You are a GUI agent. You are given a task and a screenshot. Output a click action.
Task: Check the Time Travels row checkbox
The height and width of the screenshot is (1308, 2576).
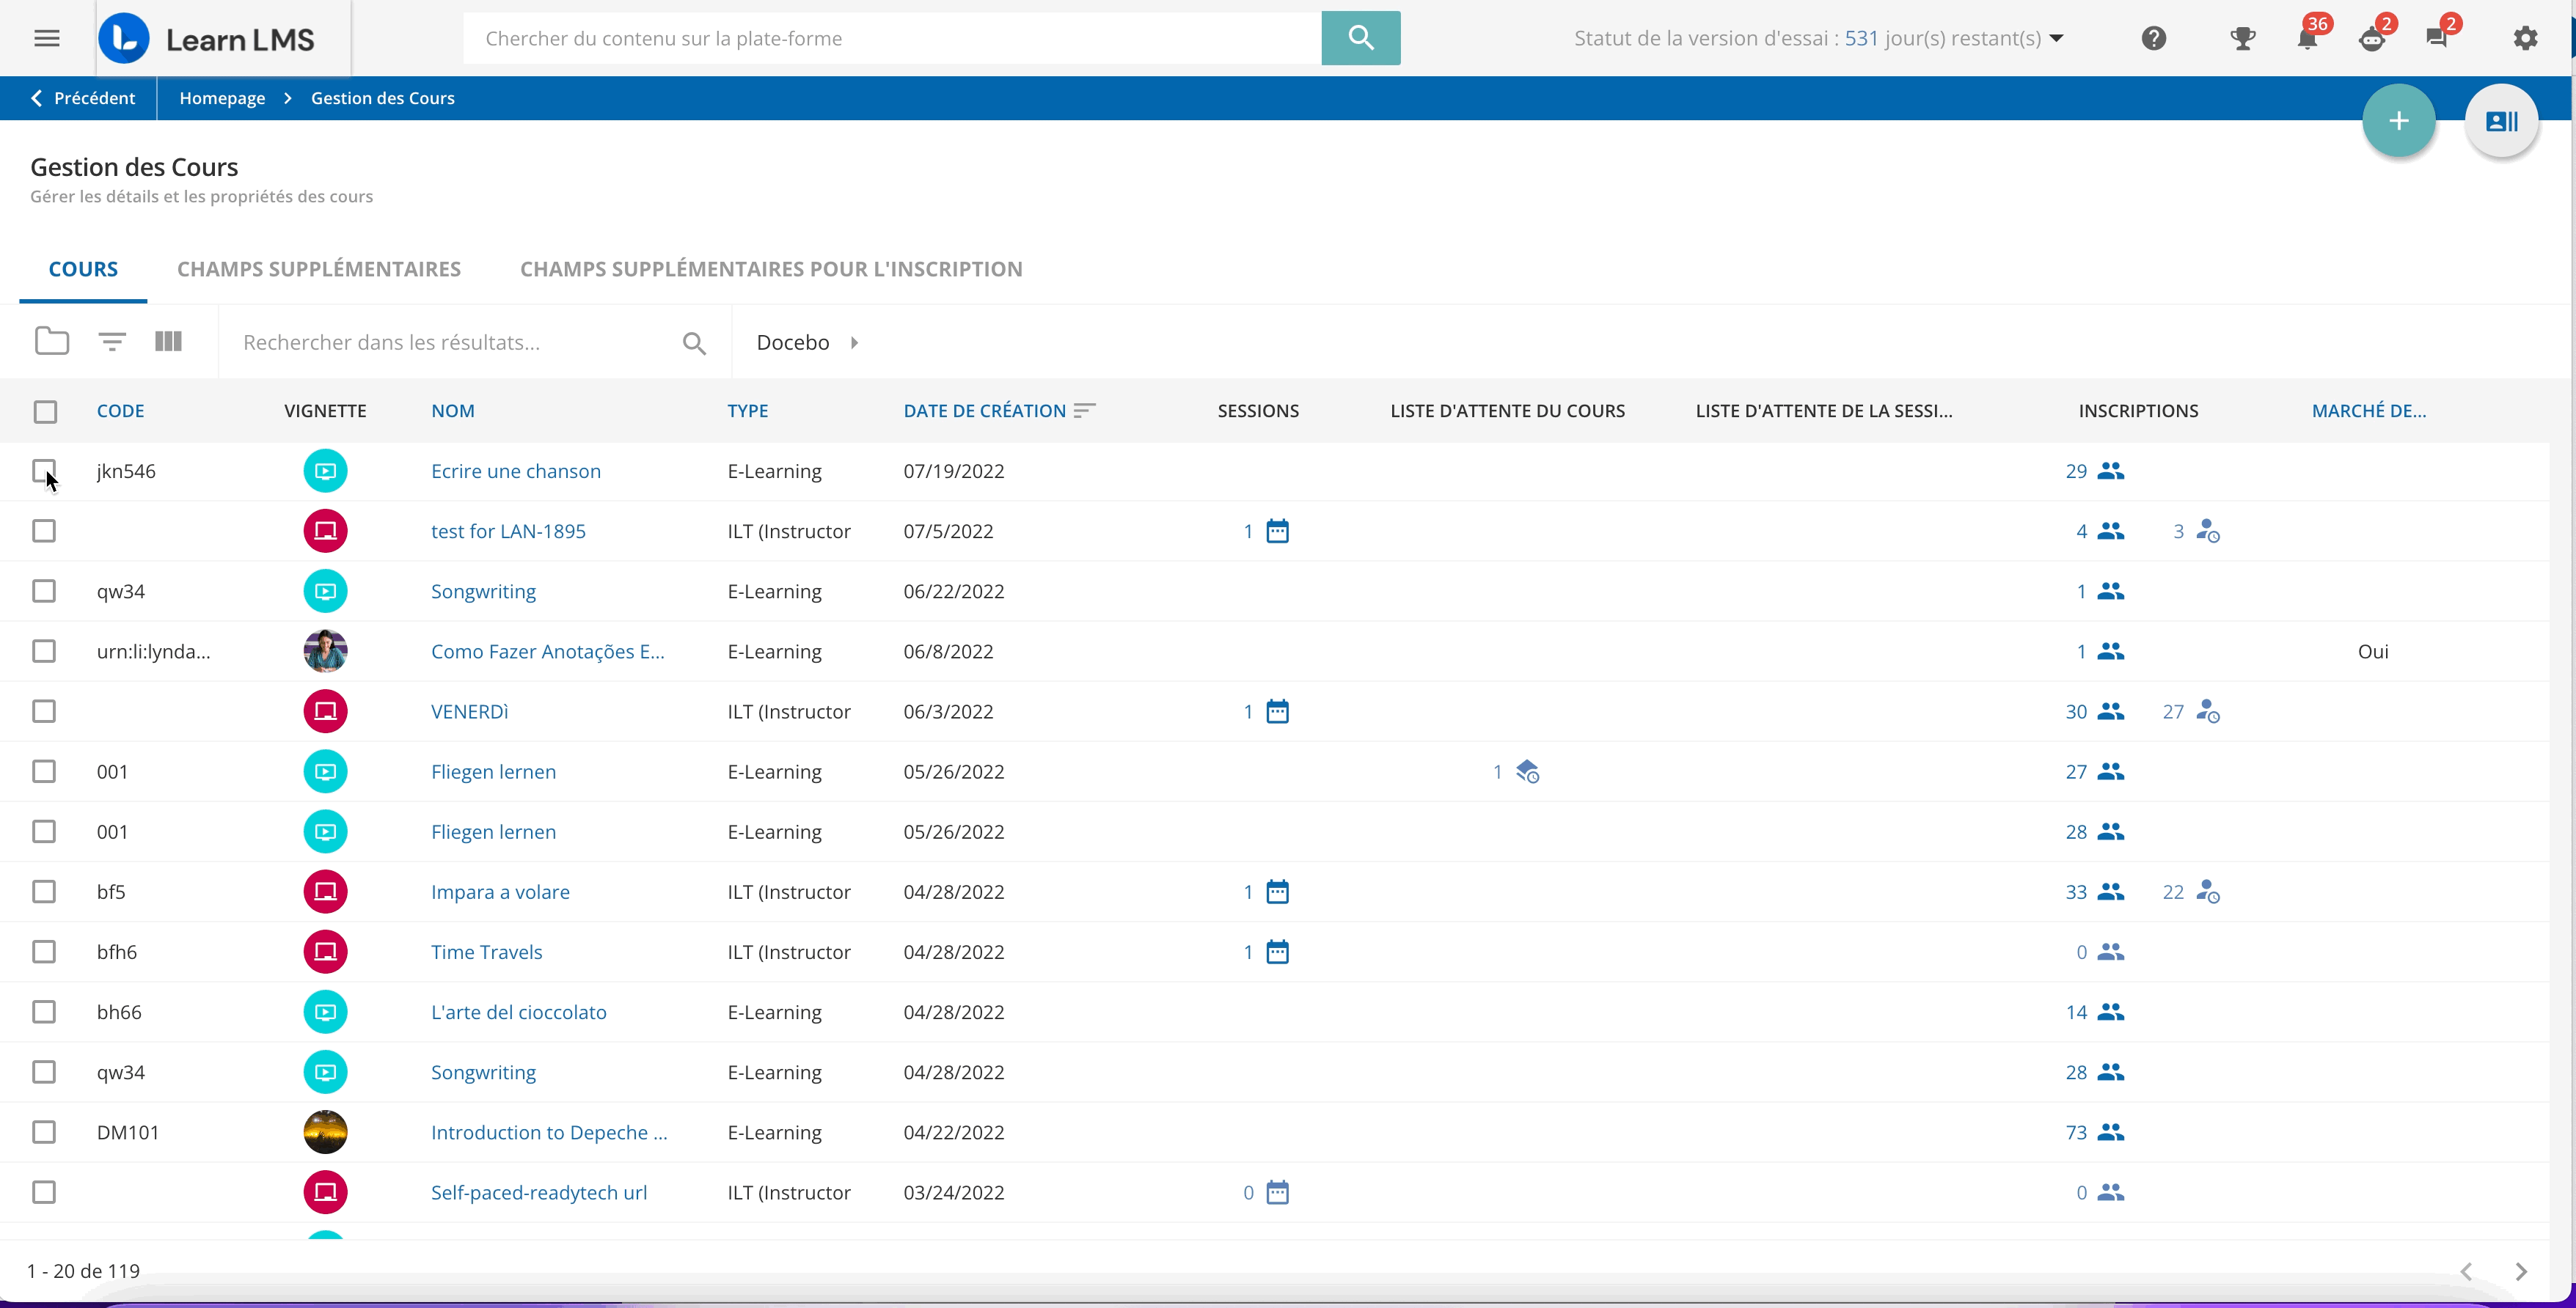[x=44, y=951]
